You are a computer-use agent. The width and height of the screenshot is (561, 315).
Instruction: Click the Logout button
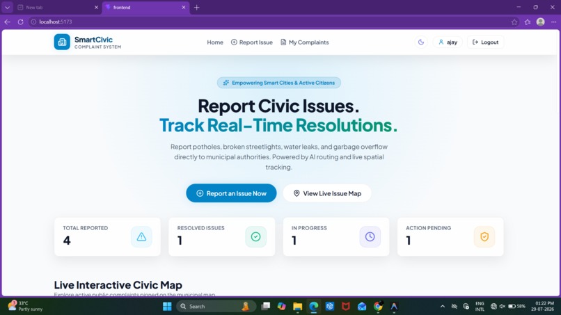click(x=485, y=42)
